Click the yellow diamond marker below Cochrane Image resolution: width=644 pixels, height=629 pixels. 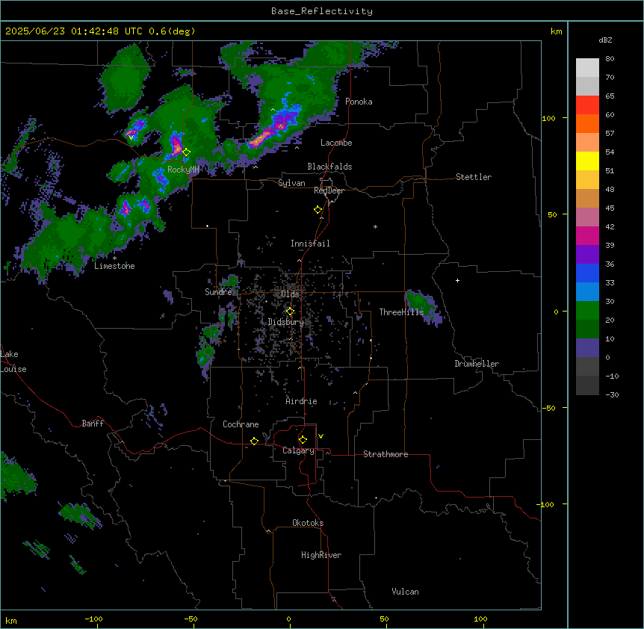254,441
